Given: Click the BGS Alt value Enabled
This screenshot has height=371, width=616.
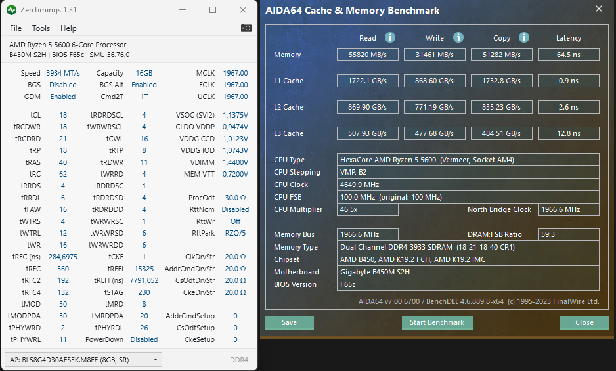Looking at the screenshot, I should [144, 85].
